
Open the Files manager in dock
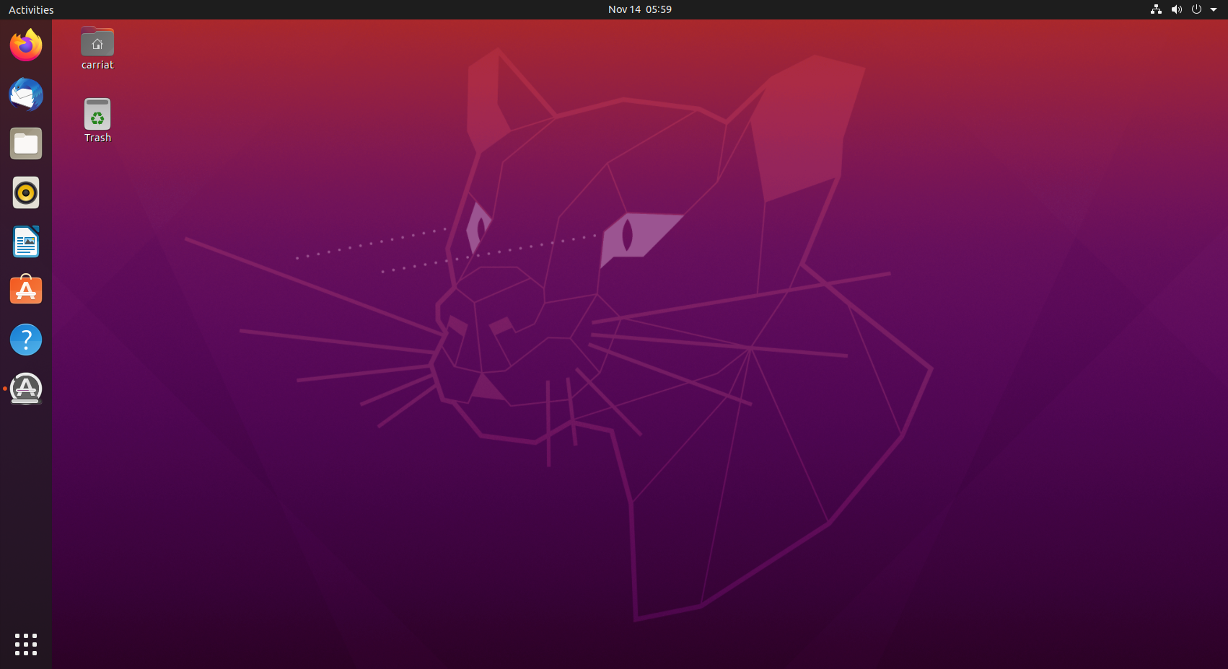(26, 143)
